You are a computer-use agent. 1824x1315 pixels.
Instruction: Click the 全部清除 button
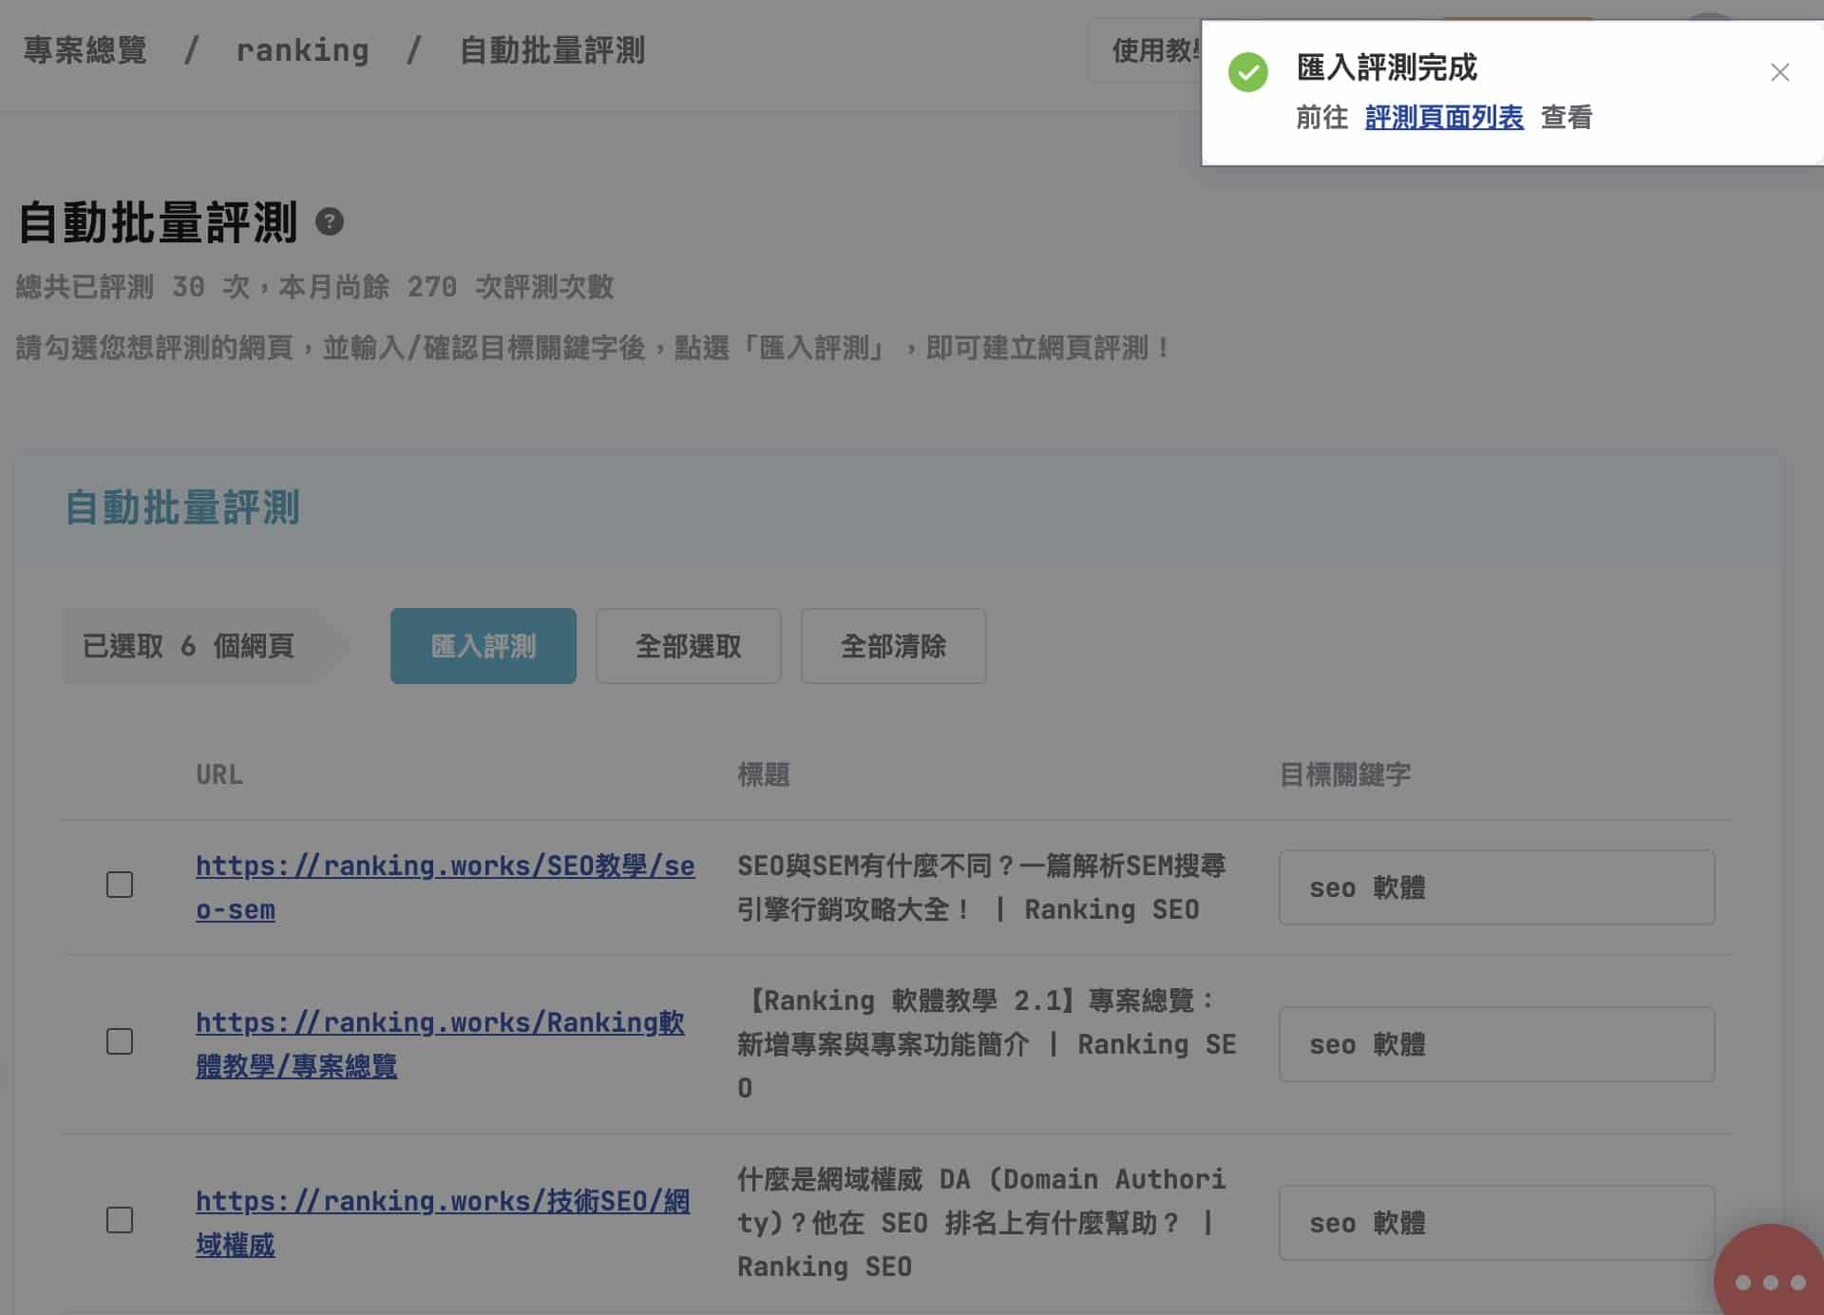click(893, 646)
